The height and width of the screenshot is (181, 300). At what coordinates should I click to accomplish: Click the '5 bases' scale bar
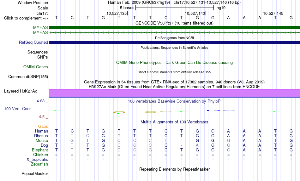(x=175, y=8)
